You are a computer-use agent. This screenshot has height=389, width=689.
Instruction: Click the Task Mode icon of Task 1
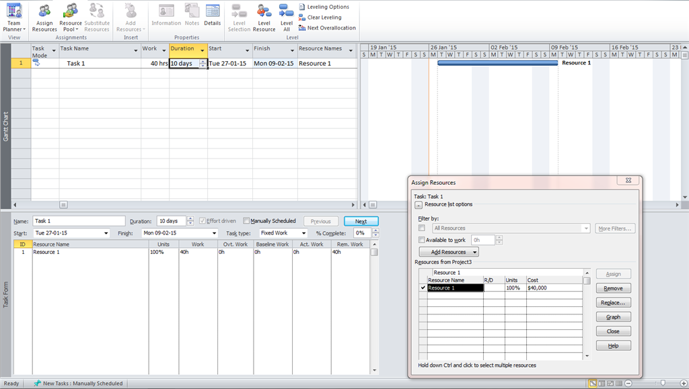(36, 63)
